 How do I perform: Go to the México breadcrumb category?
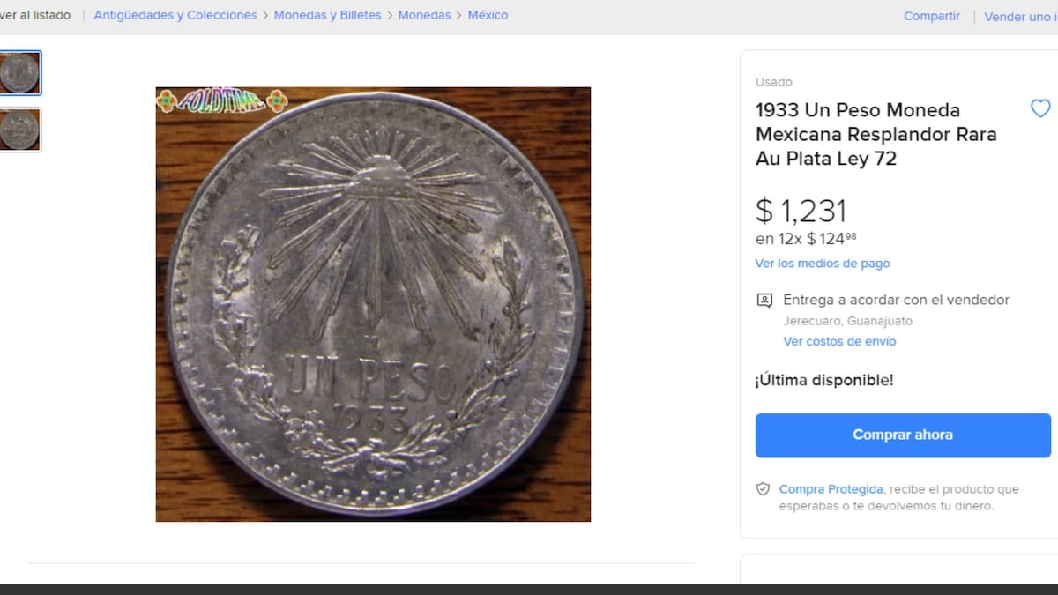pos(488,15)
